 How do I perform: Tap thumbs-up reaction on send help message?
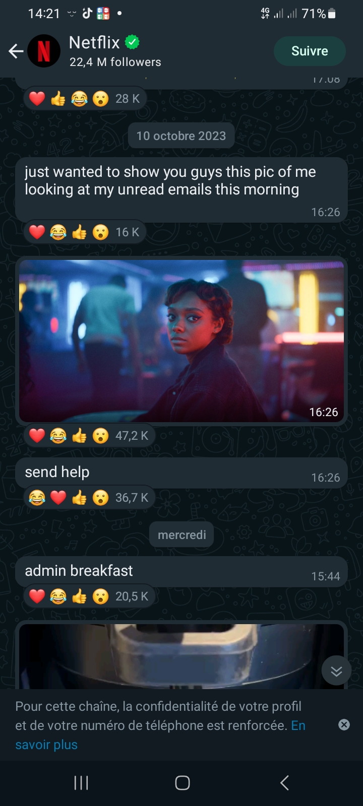(79, 498)
